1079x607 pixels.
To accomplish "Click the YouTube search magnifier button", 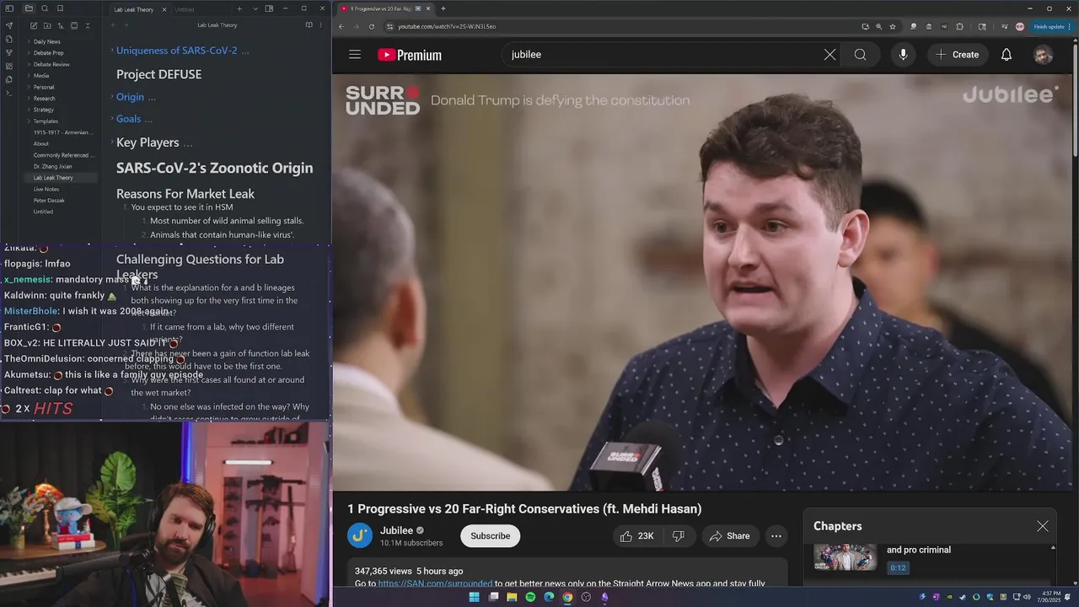I will click(x=860, y=55).
